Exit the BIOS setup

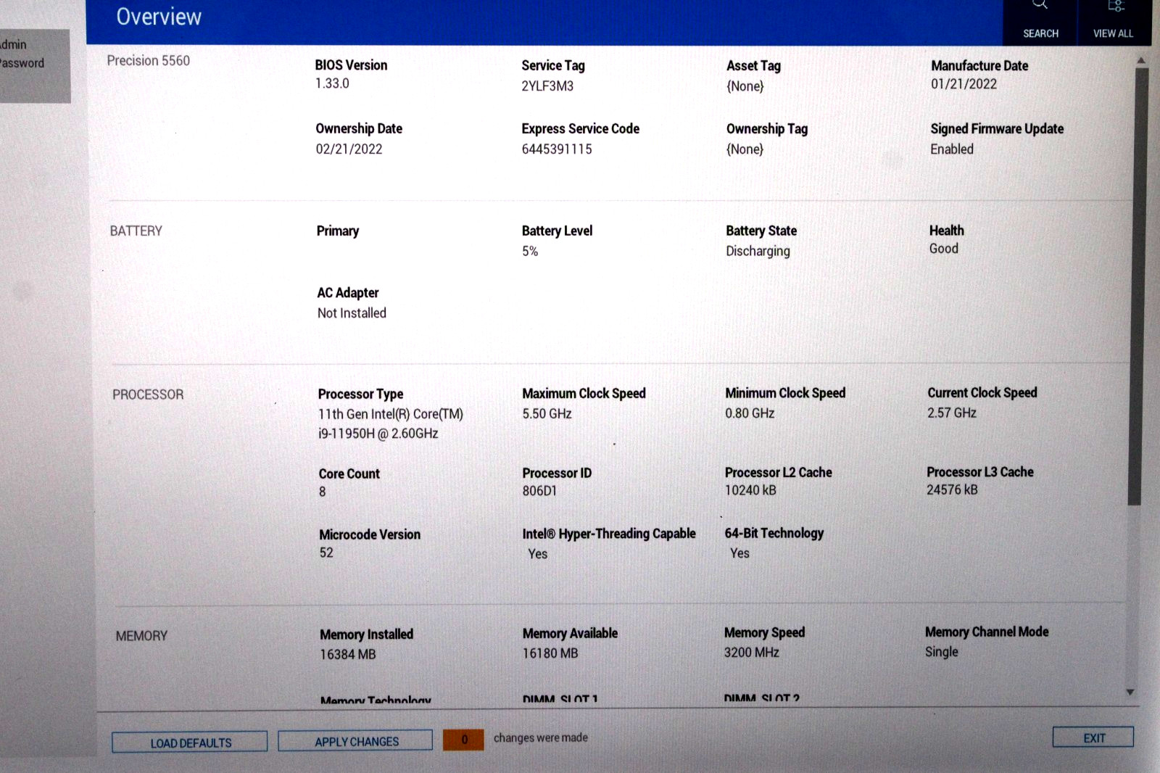point(1093,737)
